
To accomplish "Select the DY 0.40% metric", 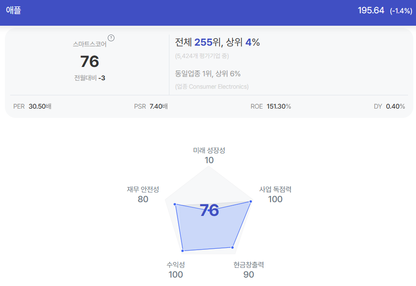I will click(x=389, y=106).
